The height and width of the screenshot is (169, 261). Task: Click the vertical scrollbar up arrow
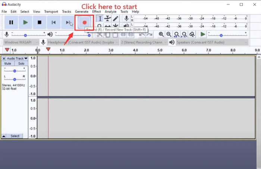click(x=259, y=57)
